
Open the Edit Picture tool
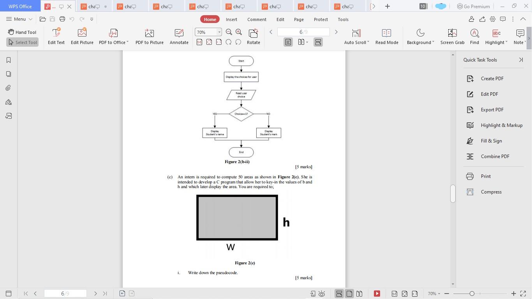click(82, 36)
